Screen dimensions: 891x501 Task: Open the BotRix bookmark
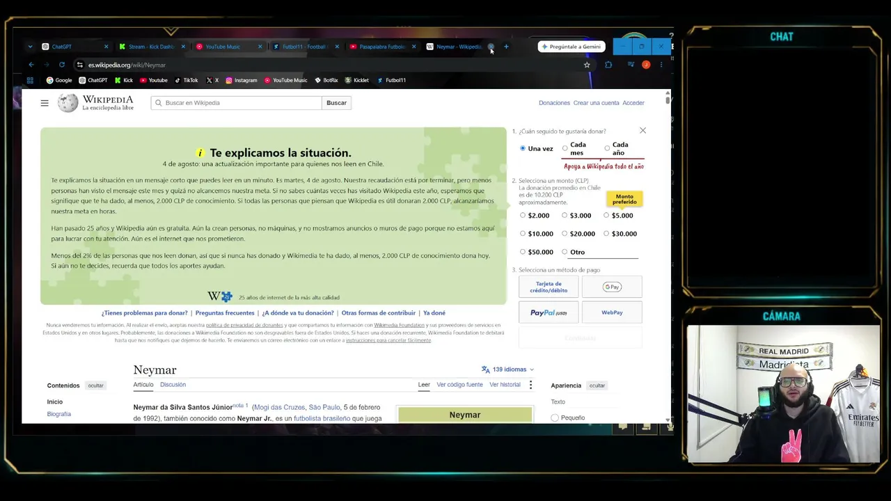click(326, 80)
